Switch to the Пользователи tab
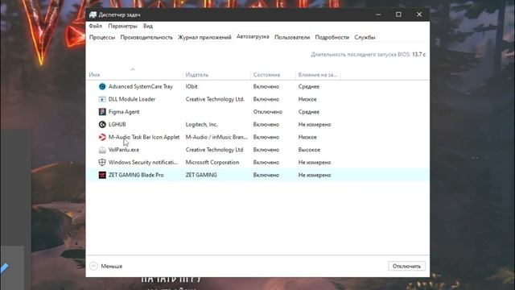The width and height of the screenshot is (515, 290). pyautogui.click(x=292, y=38)
